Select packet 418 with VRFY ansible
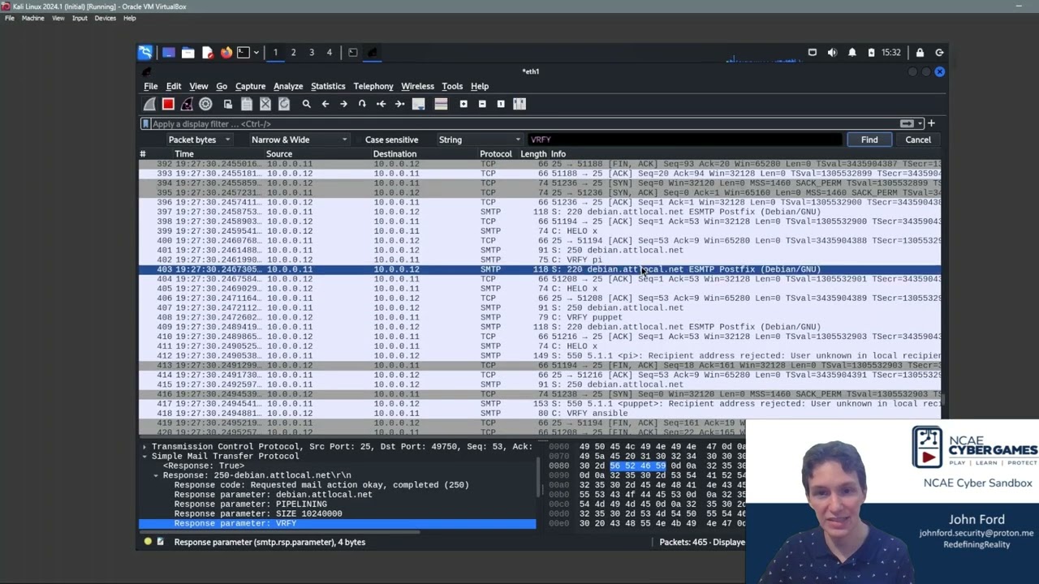The image size is (1039, 584). pyautogui.click(x=540, y=413)
